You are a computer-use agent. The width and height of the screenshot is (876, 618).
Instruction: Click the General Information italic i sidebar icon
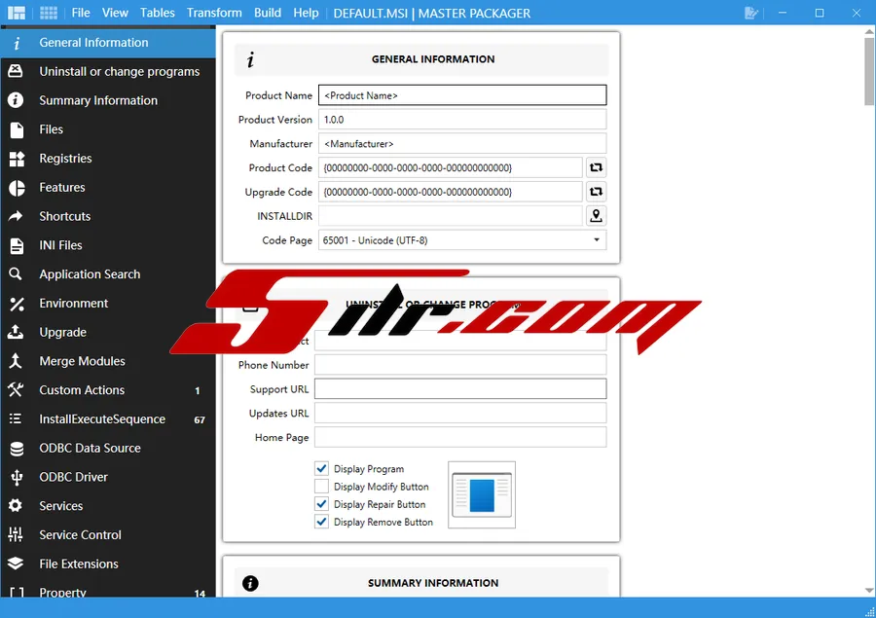17,43
